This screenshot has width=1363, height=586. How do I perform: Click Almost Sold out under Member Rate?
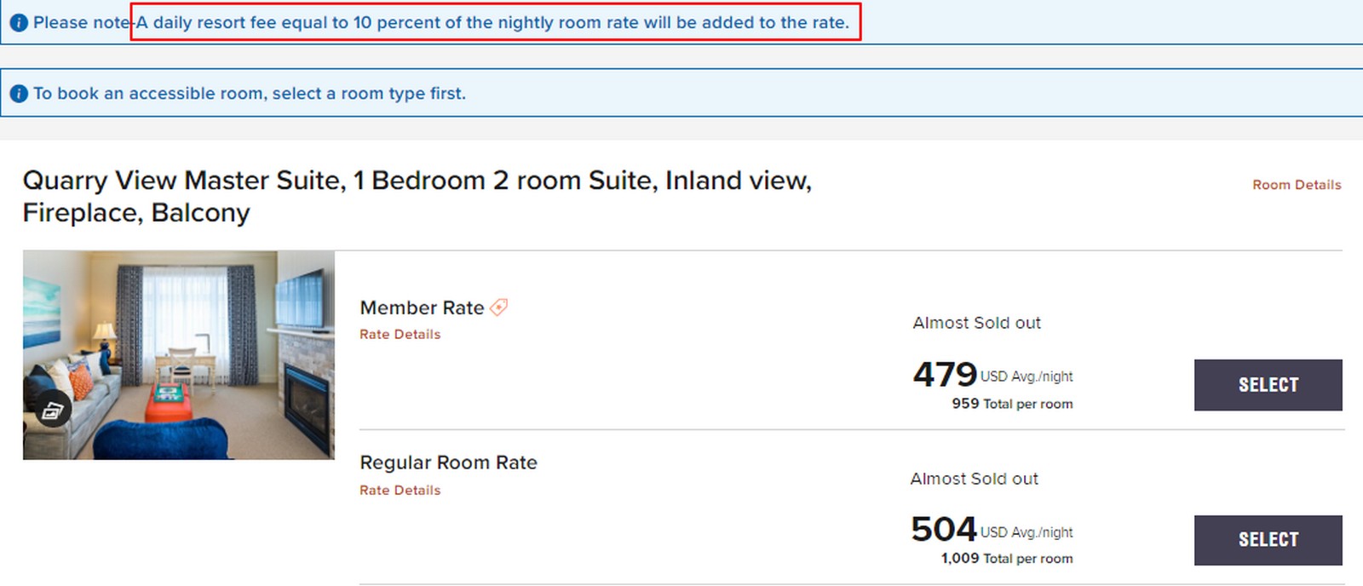[x=976, y=323]
